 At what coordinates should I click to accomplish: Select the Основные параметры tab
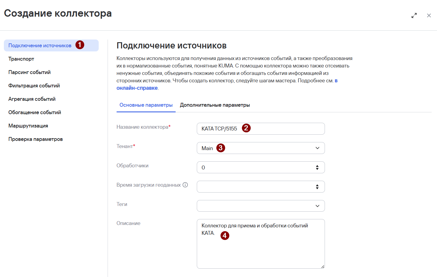tap(146, 105)
